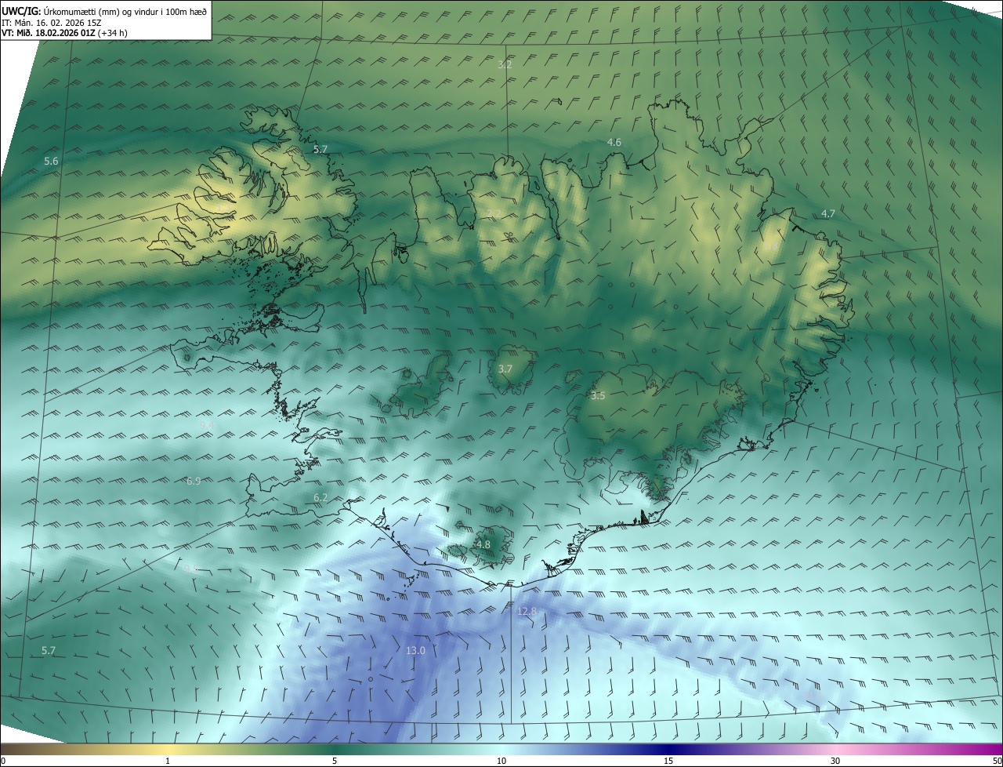The width and height of the screenshot is (1003, 767).
Task: Click the 13.0 precipitation value on the map
Action: coord(415,650)
